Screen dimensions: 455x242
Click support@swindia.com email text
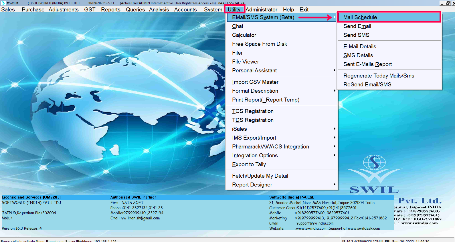pyautogui.click(x=314, y=223)
